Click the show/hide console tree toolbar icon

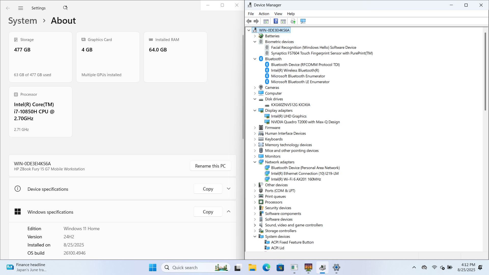266,21
